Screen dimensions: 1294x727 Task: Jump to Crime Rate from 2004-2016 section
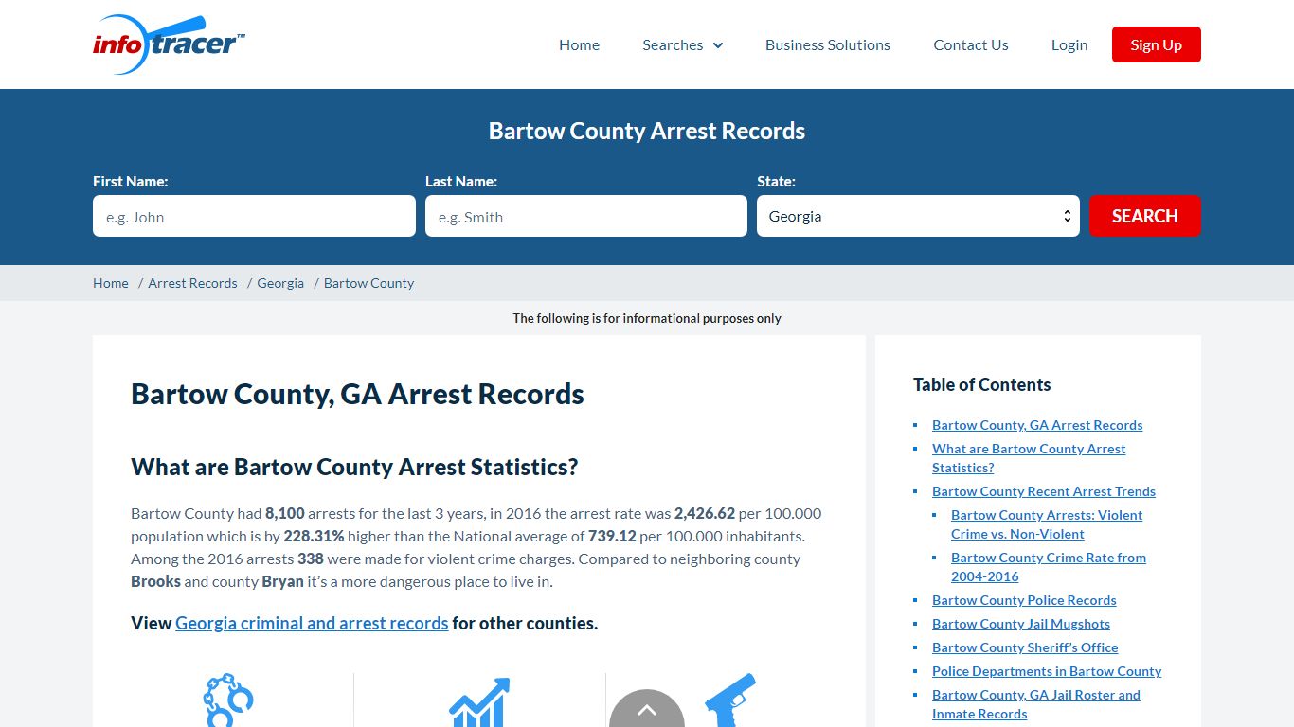tap(1049, 567)
